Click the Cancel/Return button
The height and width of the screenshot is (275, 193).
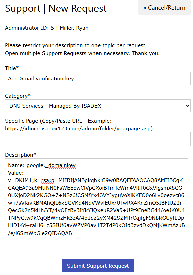[164, 8]
